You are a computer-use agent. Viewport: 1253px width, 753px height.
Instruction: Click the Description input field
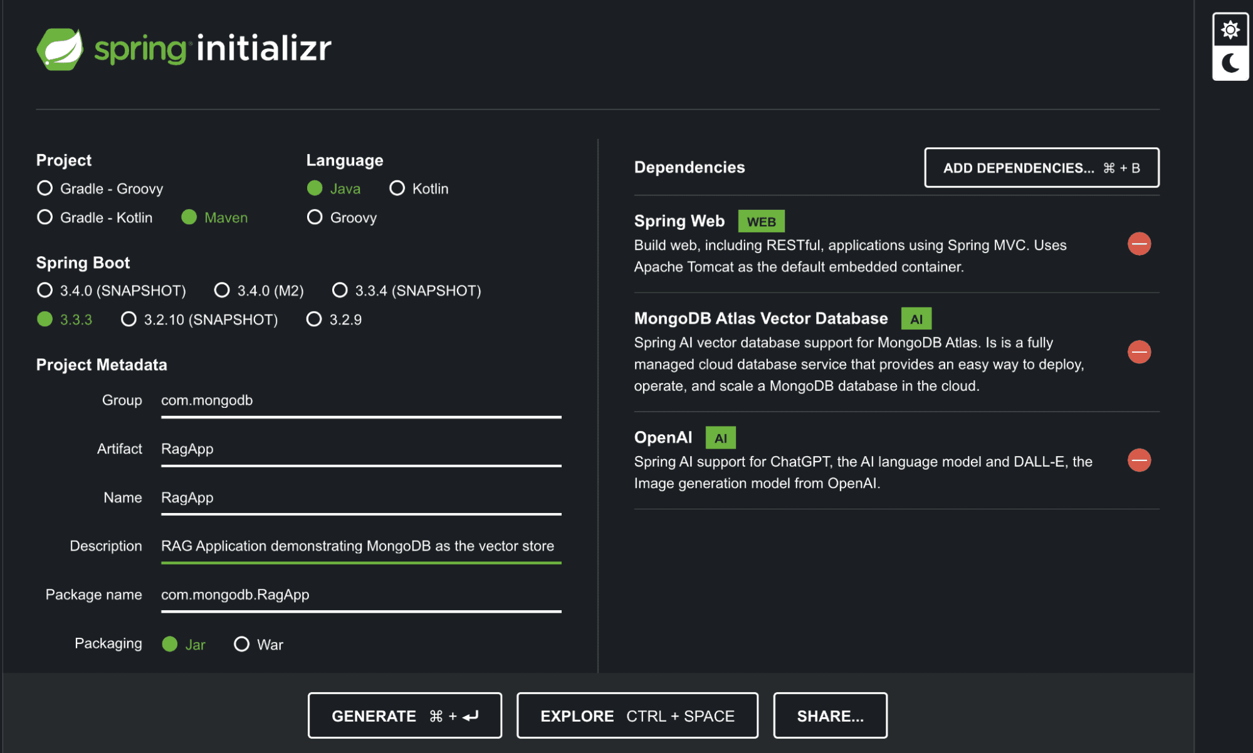tap(360, 546)
